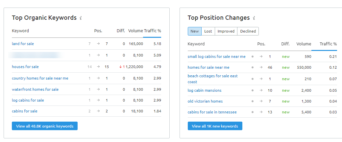Click View all 1K new keywords button

click(x=215, y=126)
